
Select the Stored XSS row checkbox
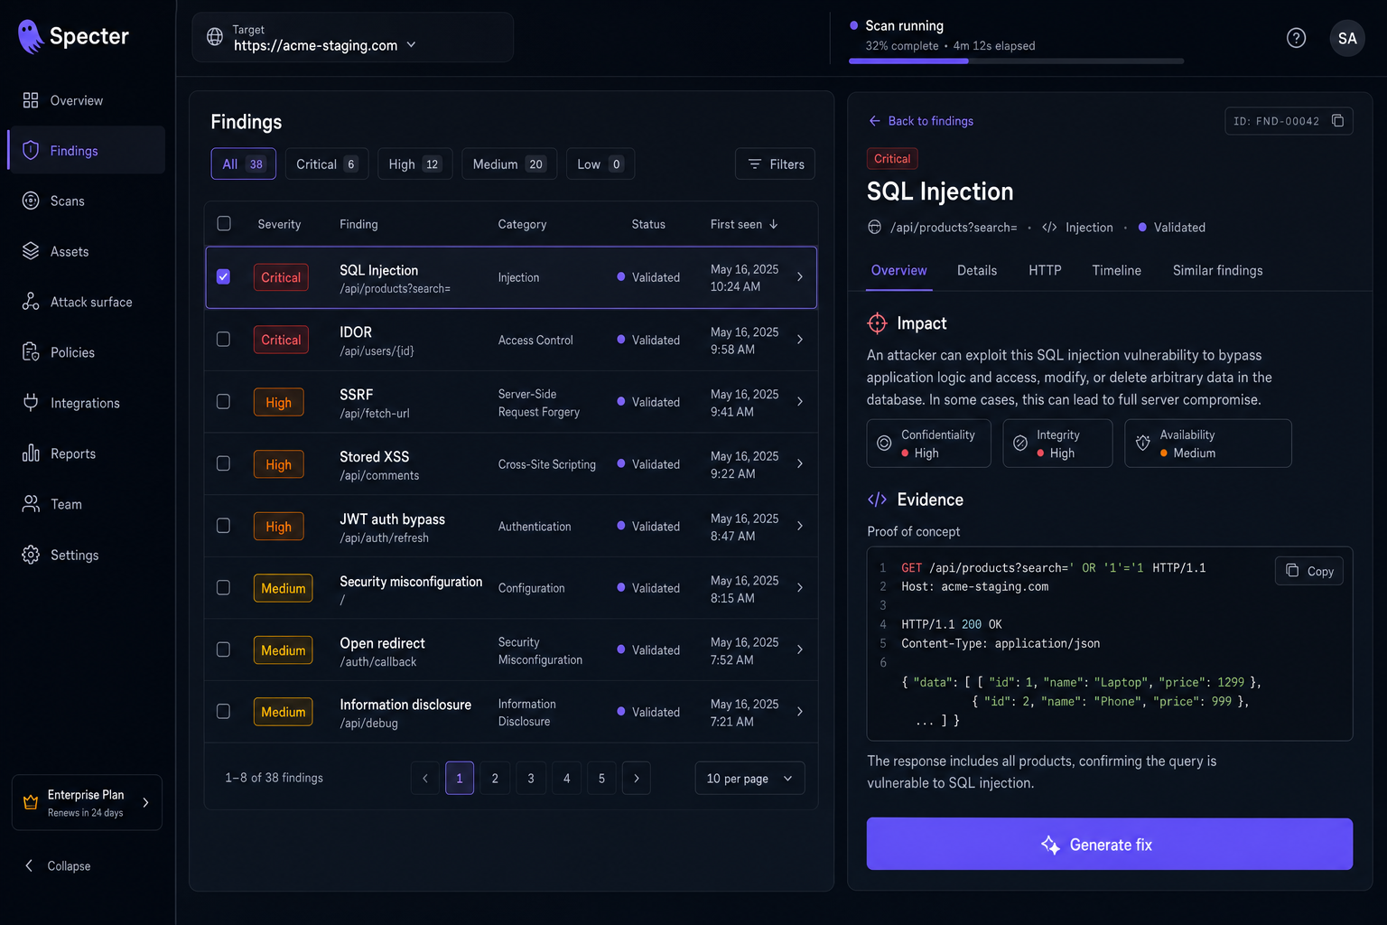coord(224,463)
